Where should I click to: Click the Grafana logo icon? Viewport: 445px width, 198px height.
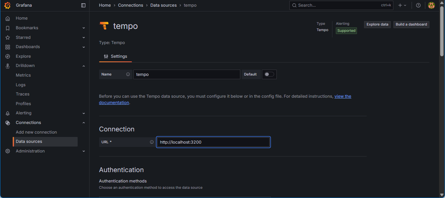click(7, 5)
